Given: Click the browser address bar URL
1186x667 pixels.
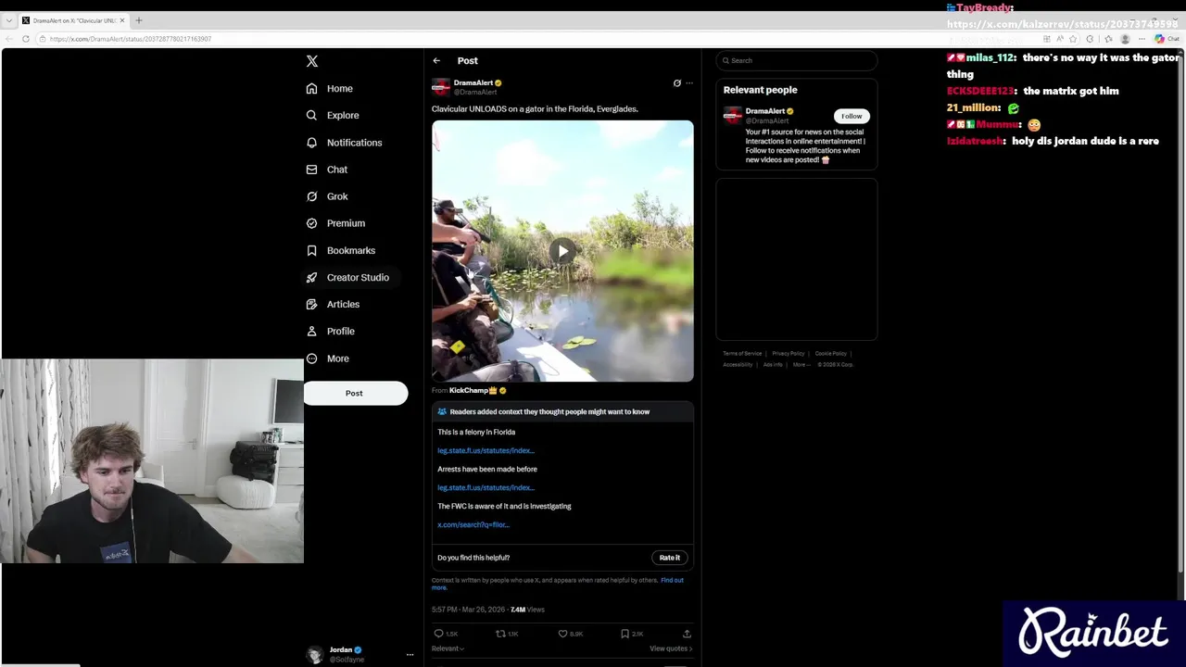Looking at the screenshot, I should pyautogui.click(x=131, y=39).
